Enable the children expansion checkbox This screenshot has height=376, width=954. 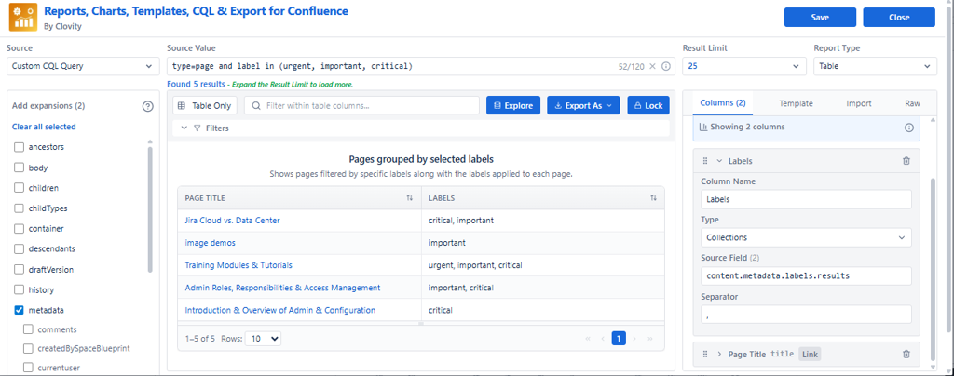pos(19,188)
